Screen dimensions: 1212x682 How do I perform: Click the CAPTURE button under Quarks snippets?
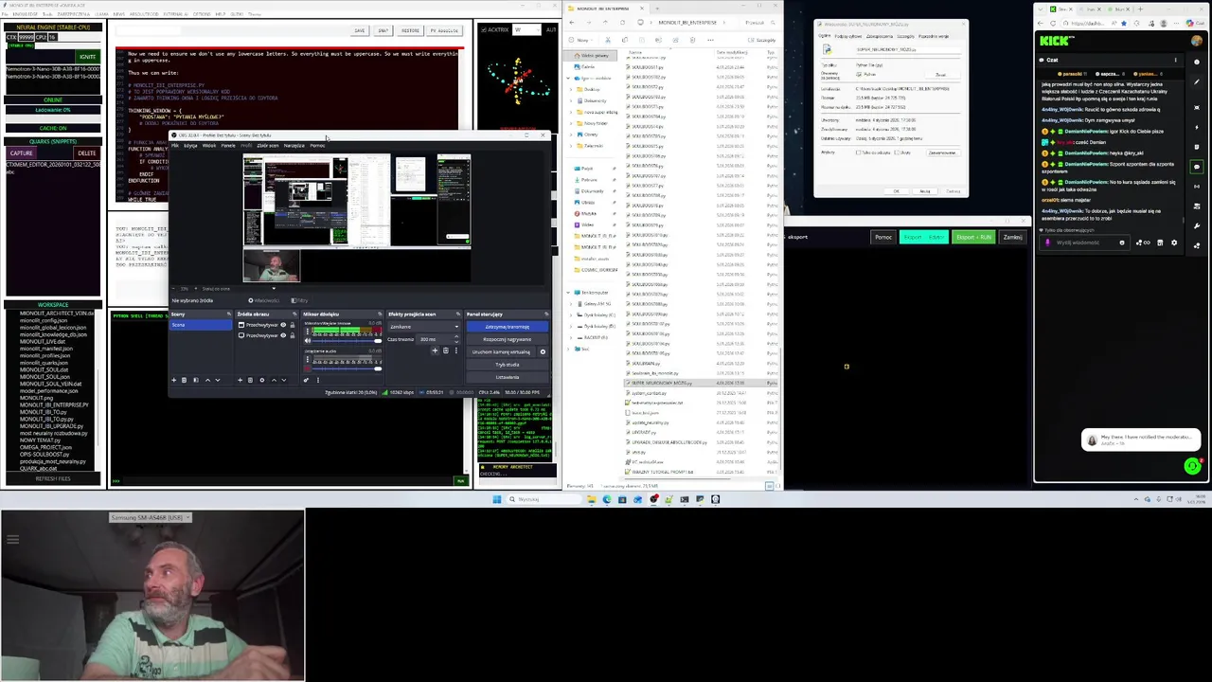coord(21,153)
